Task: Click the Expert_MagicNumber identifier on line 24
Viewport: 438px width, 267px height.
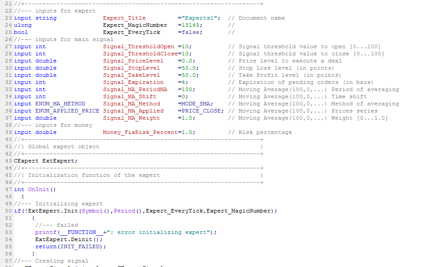Action: pyautogui.click(x=135, y=25)
